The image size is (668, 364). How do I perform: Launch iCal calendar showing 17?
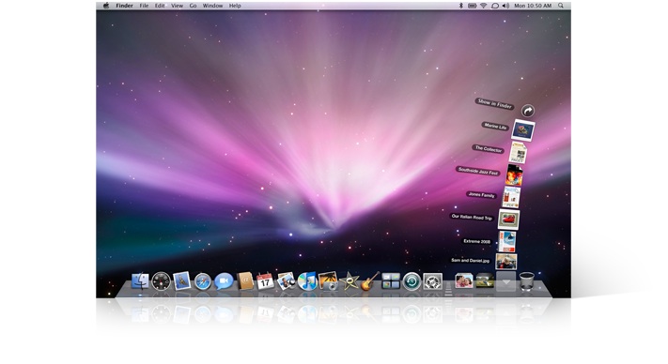[x=265, y=281]
